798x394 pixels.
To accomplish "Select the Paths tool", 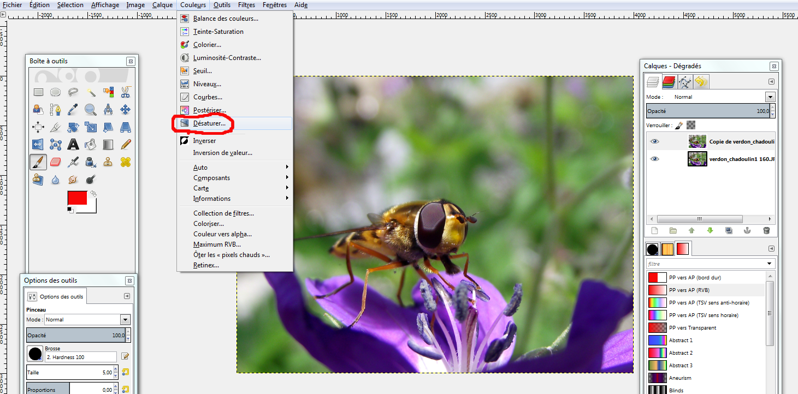I will click(56, 110).
